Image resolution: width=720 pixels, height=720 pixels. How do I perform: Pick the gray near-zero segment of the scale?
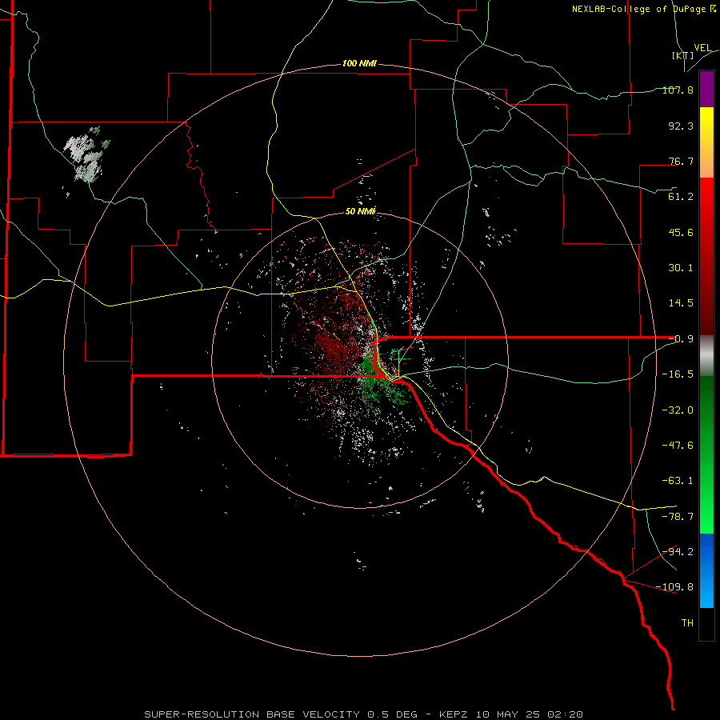[706, 356]
